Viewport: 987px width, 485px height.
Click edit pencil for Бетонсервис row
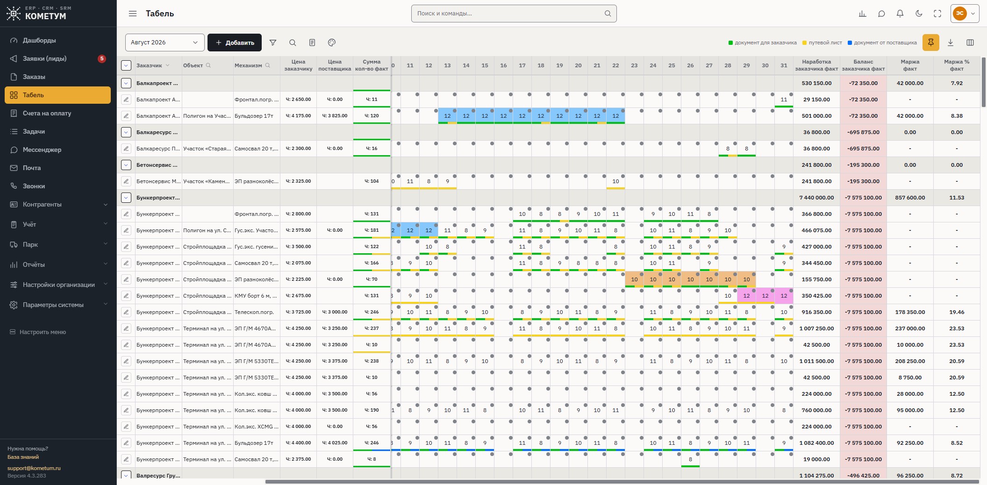tap(126, 181)
